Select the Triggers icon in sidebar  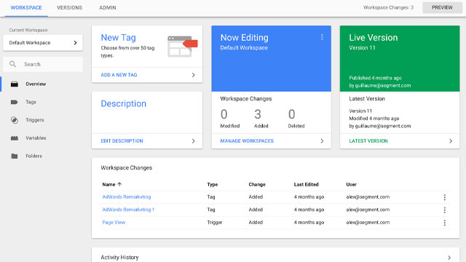[15, 120]
